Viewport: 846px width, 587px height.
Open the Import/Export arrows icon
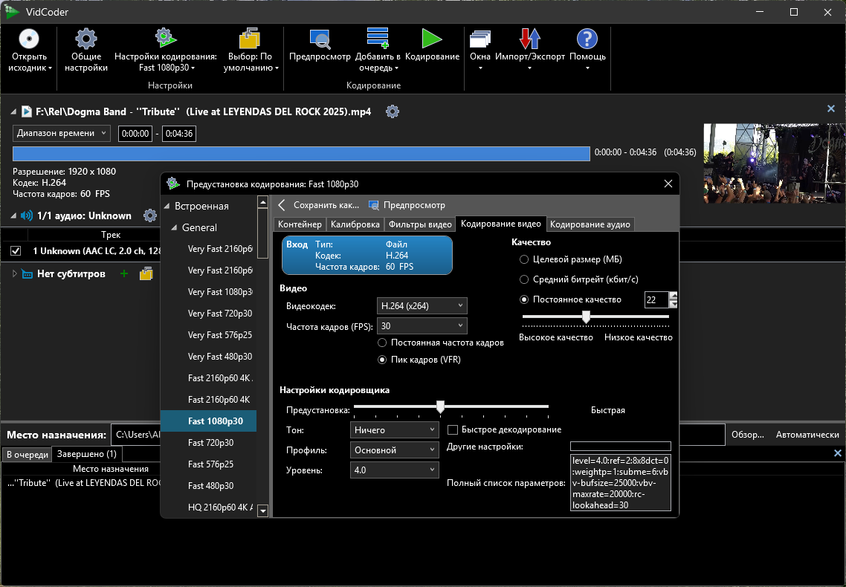[530, 39]
